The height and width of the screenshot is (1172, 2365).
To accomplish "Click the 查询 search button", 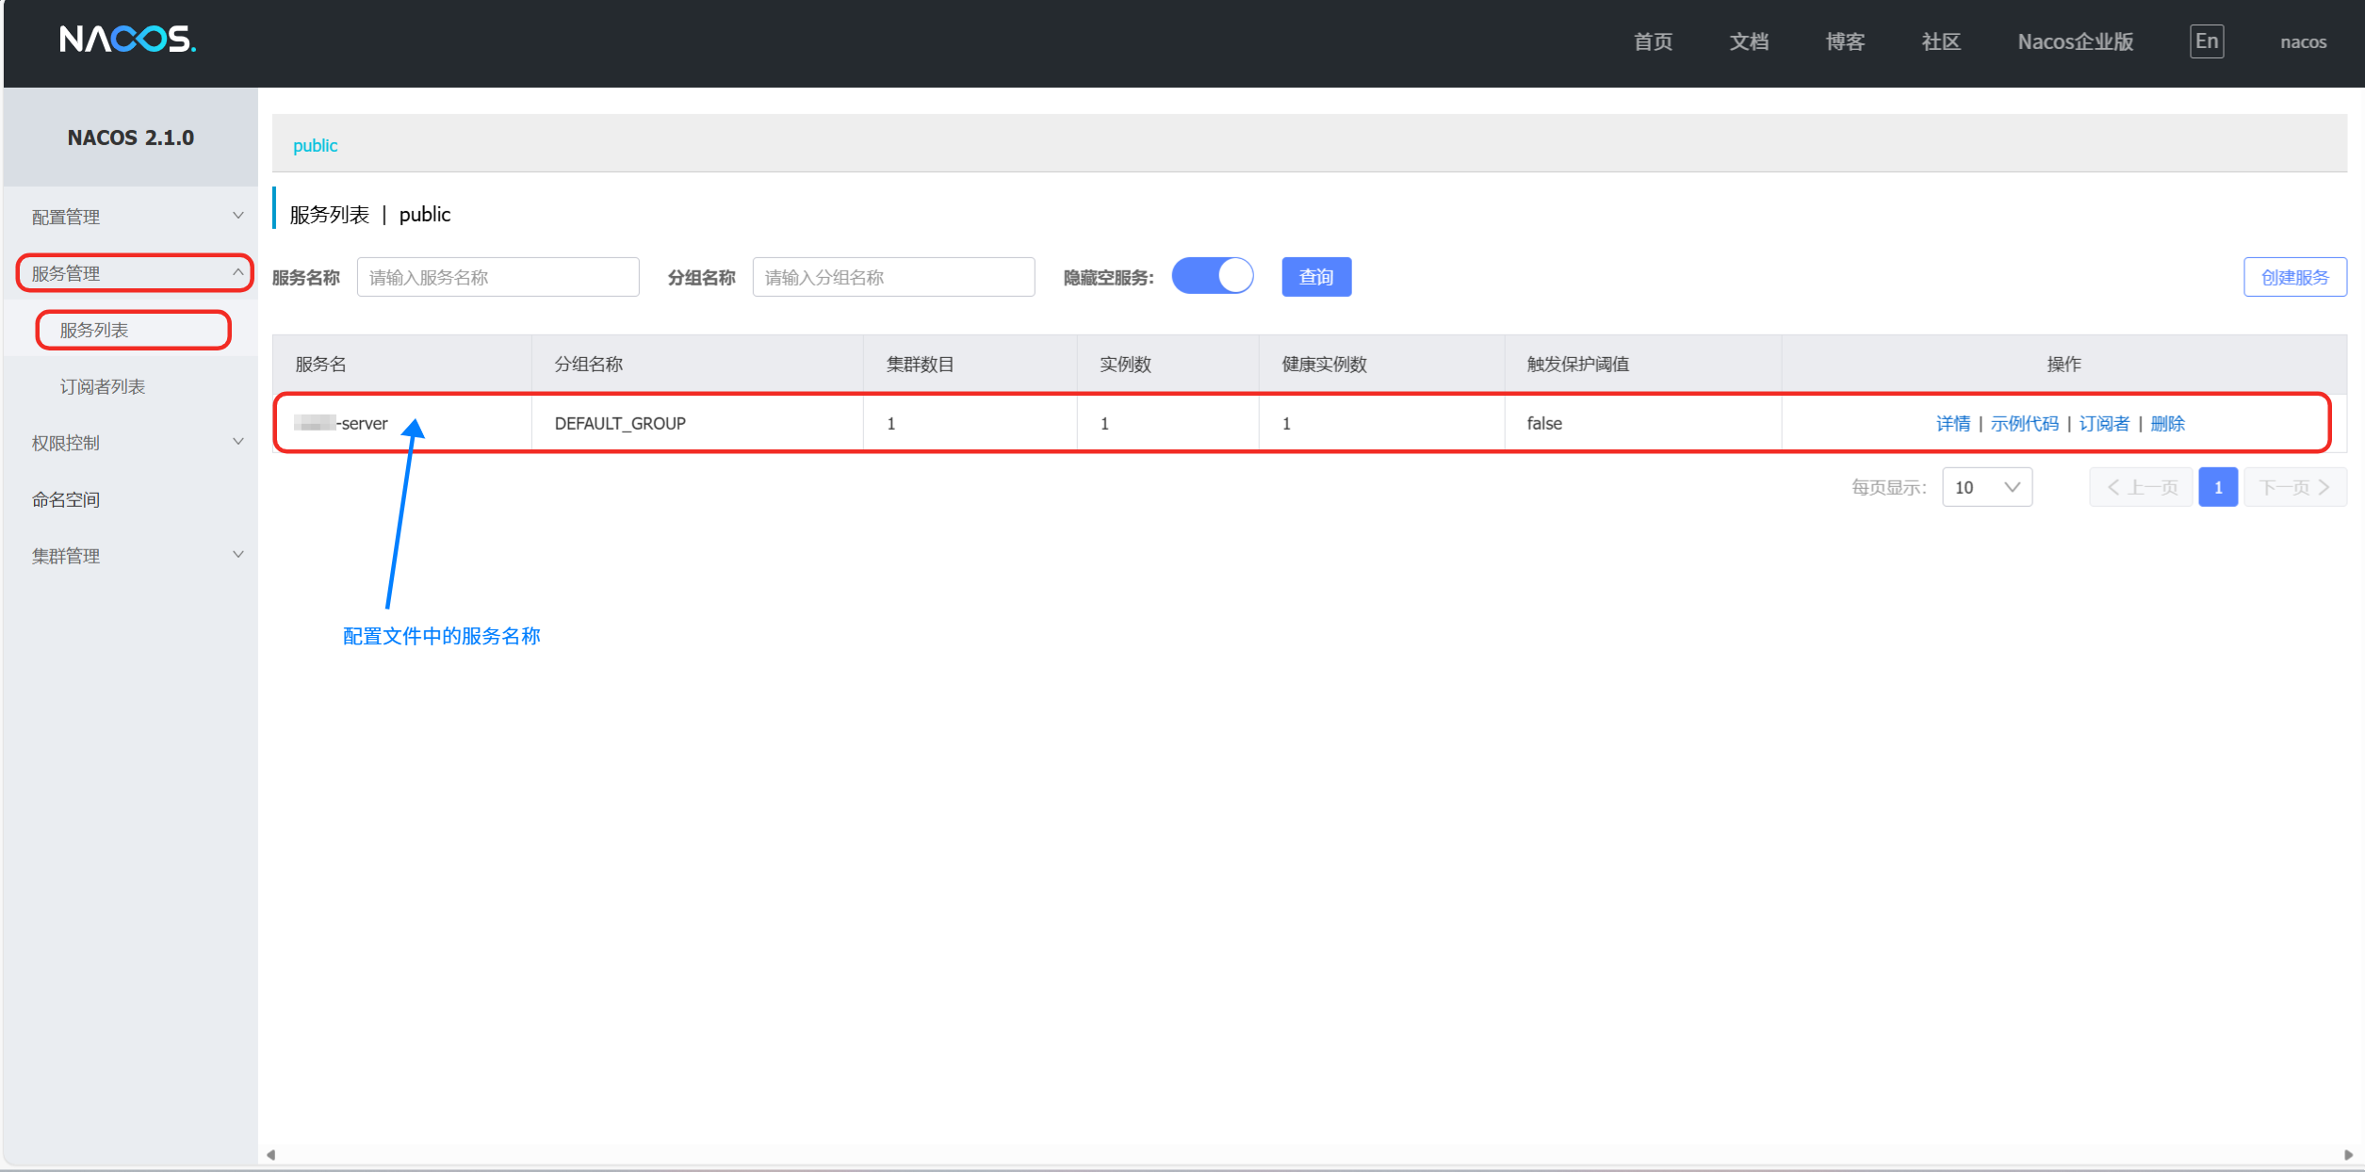I will 1315,277.
